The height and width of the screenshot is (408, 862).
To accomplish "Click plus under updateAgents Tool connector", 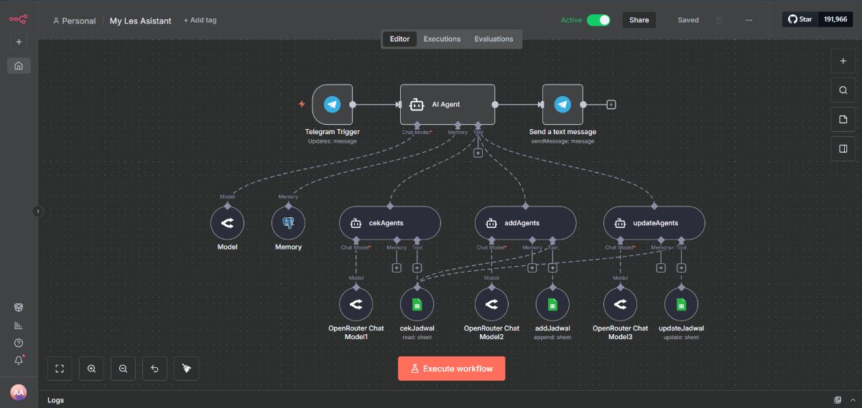I will [681, 268].
